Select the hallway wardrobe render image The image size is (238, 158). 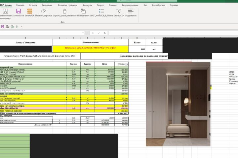coord(178,104)
